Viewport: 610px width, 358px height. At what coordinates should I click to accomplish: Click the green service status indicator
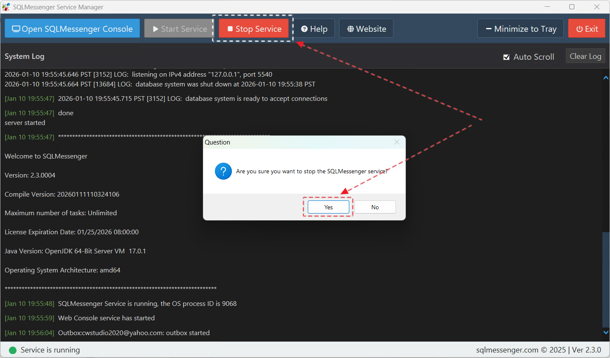pos(12,350)
